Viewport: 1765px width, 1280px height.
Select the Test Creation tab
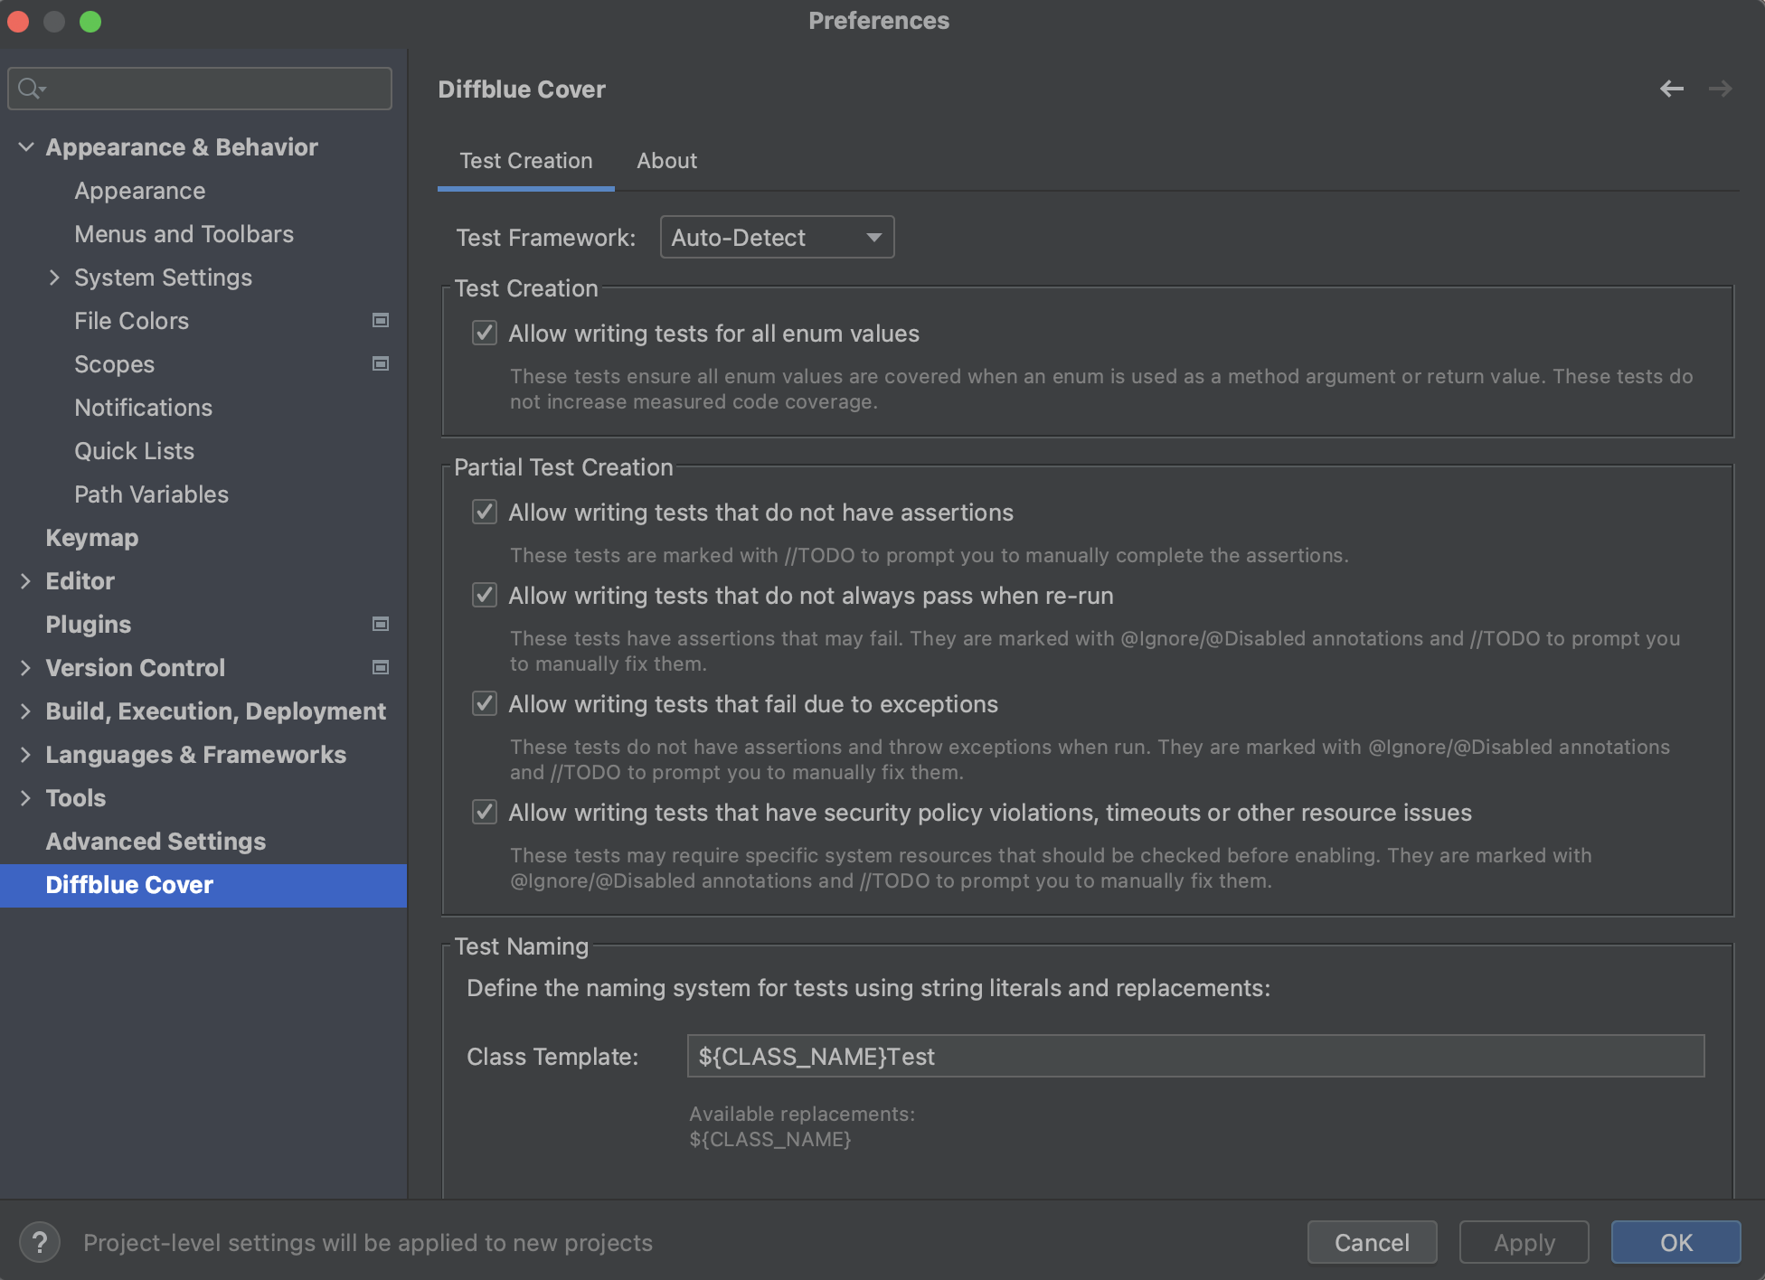pos(525,161)
